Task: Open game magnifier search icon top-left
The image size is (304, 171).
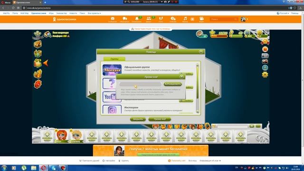Action: point(47,34)
